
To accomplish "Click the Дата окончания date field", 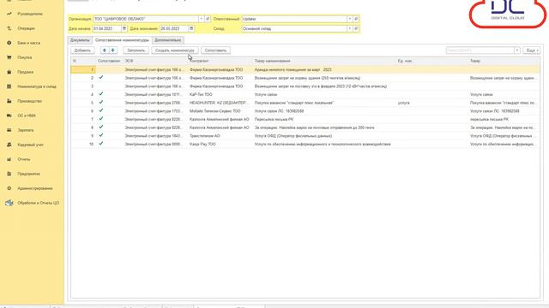I will (174, 28).
